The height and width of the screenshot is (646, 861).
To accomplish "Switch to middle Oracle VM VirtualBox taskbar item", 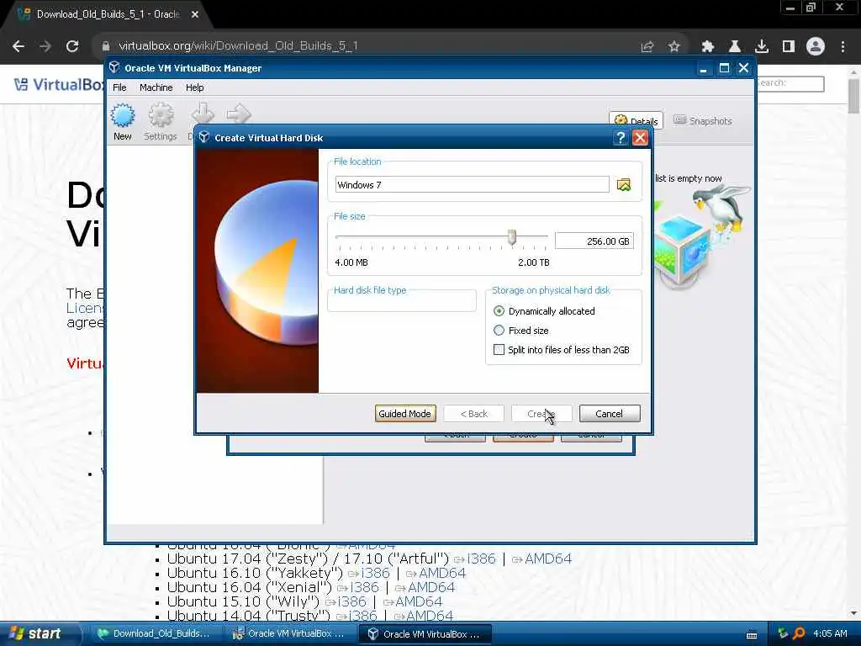I will click(x=290, y=633).
